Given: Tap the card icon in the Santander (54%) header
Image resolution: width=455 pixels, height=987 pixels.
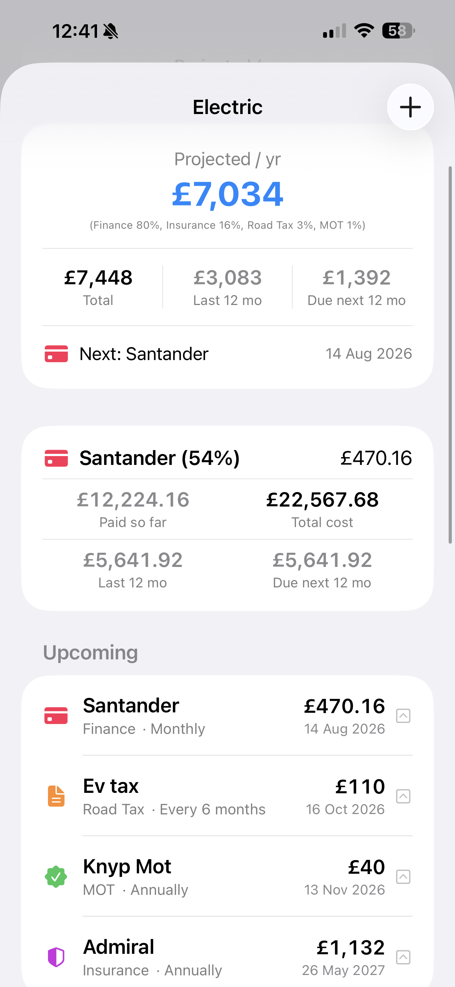Looking at the screenshot, I should tap(56, 458).
